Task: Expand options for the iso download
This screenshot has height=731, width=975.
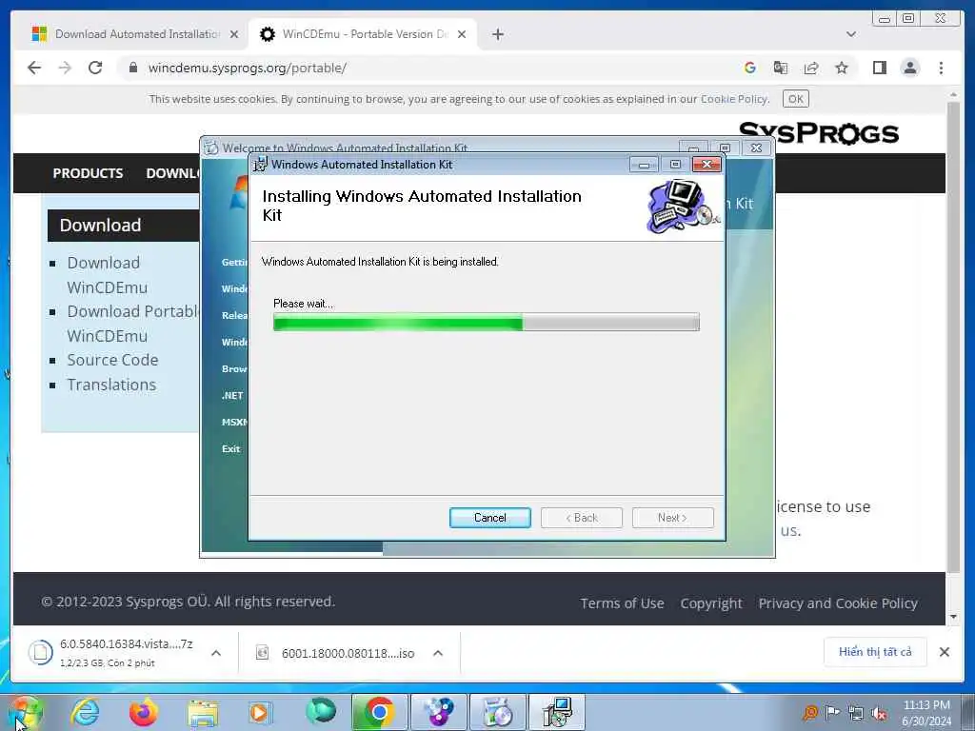Action: pos(438,653)
